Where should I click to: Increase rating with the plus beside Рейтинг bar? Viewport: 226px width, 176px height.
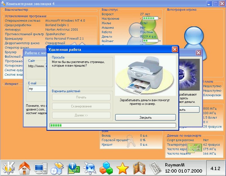click(x=160, y=41)
